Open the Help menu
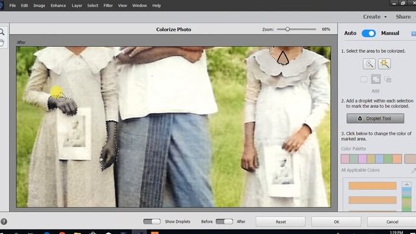The height and width of the screenshot is (234, 416). [156, 6]
